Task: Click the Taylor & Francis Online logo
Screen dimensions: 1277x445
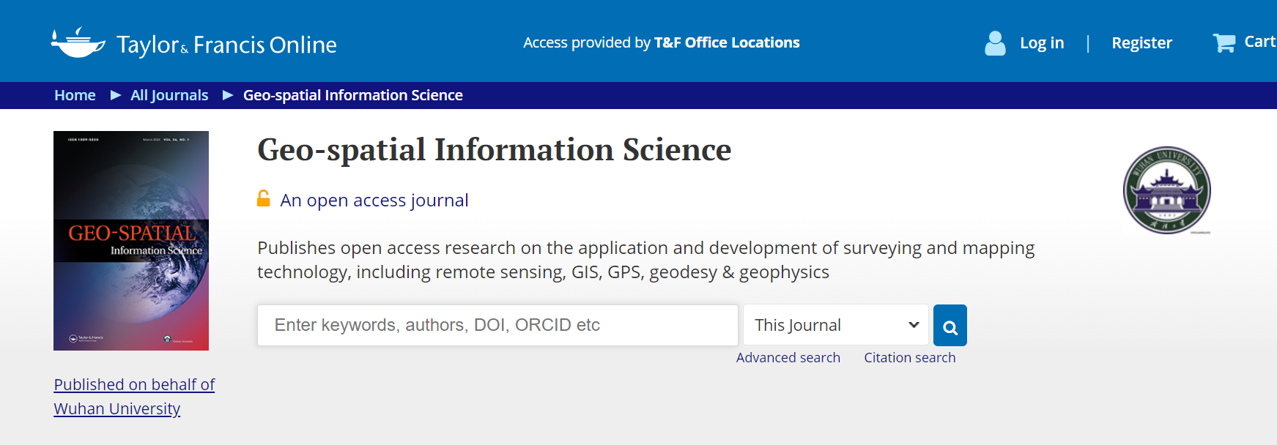Action: [193, 44]
